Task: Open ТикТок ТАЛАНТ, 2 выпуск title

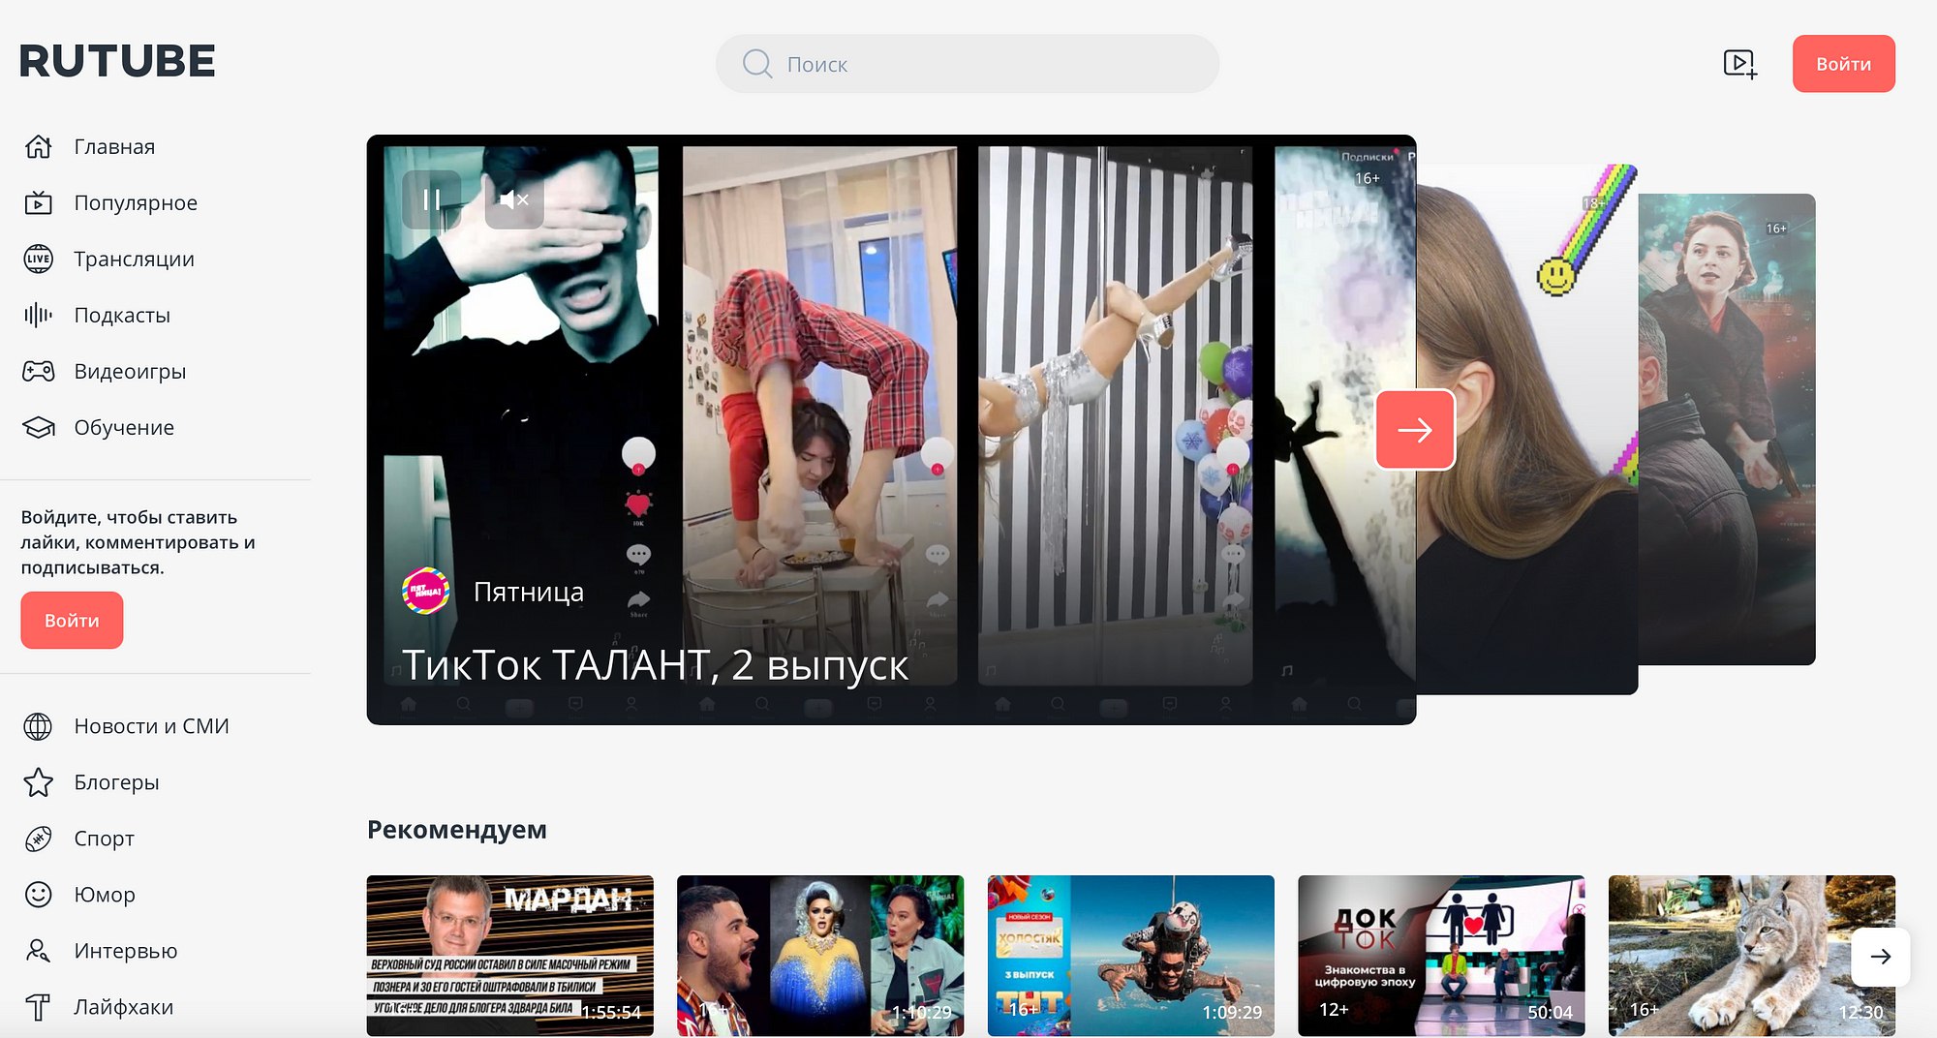Action: [x=655, y=665]
